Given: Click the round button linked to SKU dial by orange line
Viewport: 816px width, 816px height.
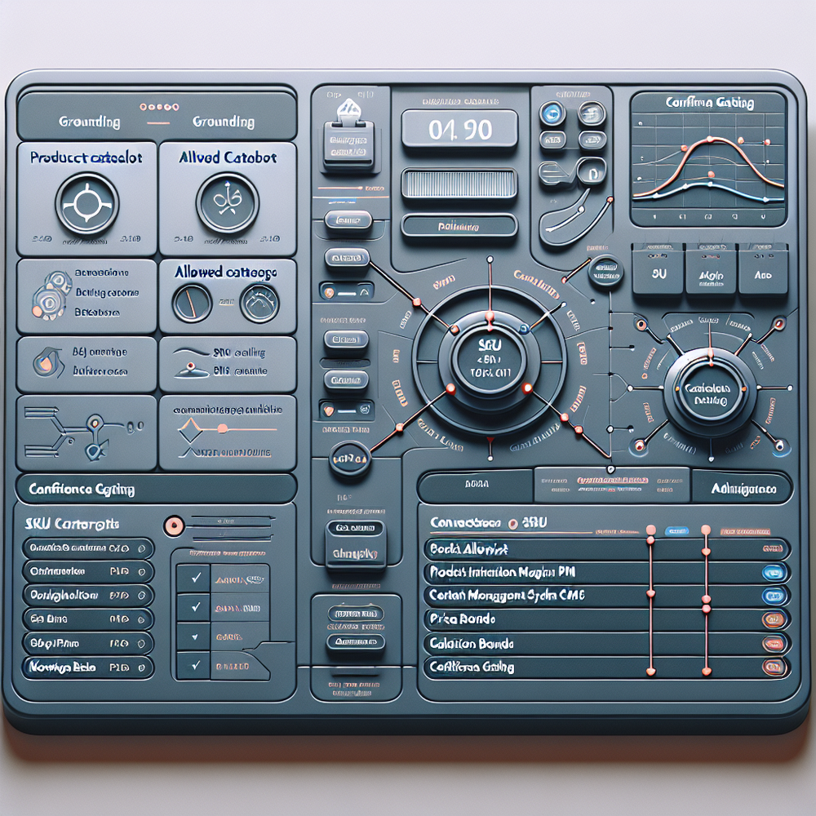Looking at the screenshot, I should coord(605,271).
